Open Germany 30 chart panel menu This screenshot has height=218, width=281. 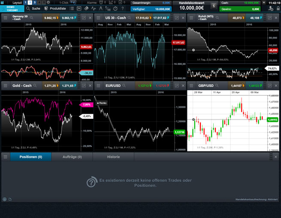[6, 18]
